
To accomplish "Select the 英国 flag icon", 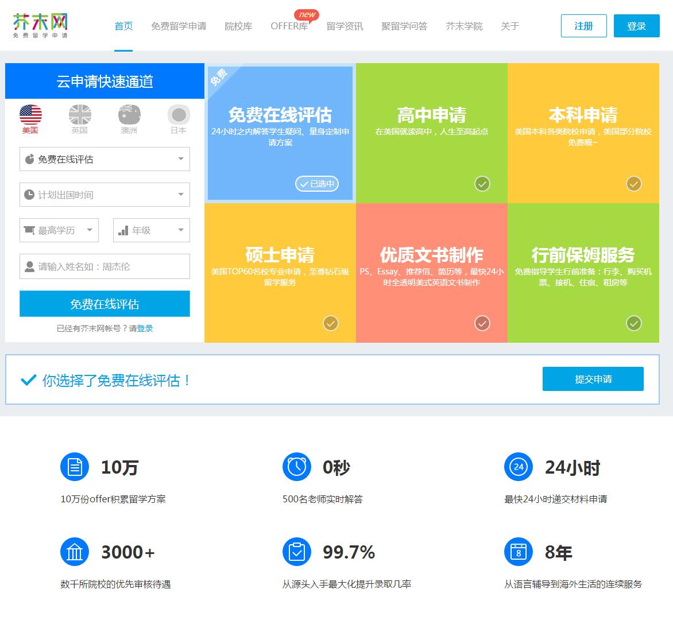I will (80, 115).
